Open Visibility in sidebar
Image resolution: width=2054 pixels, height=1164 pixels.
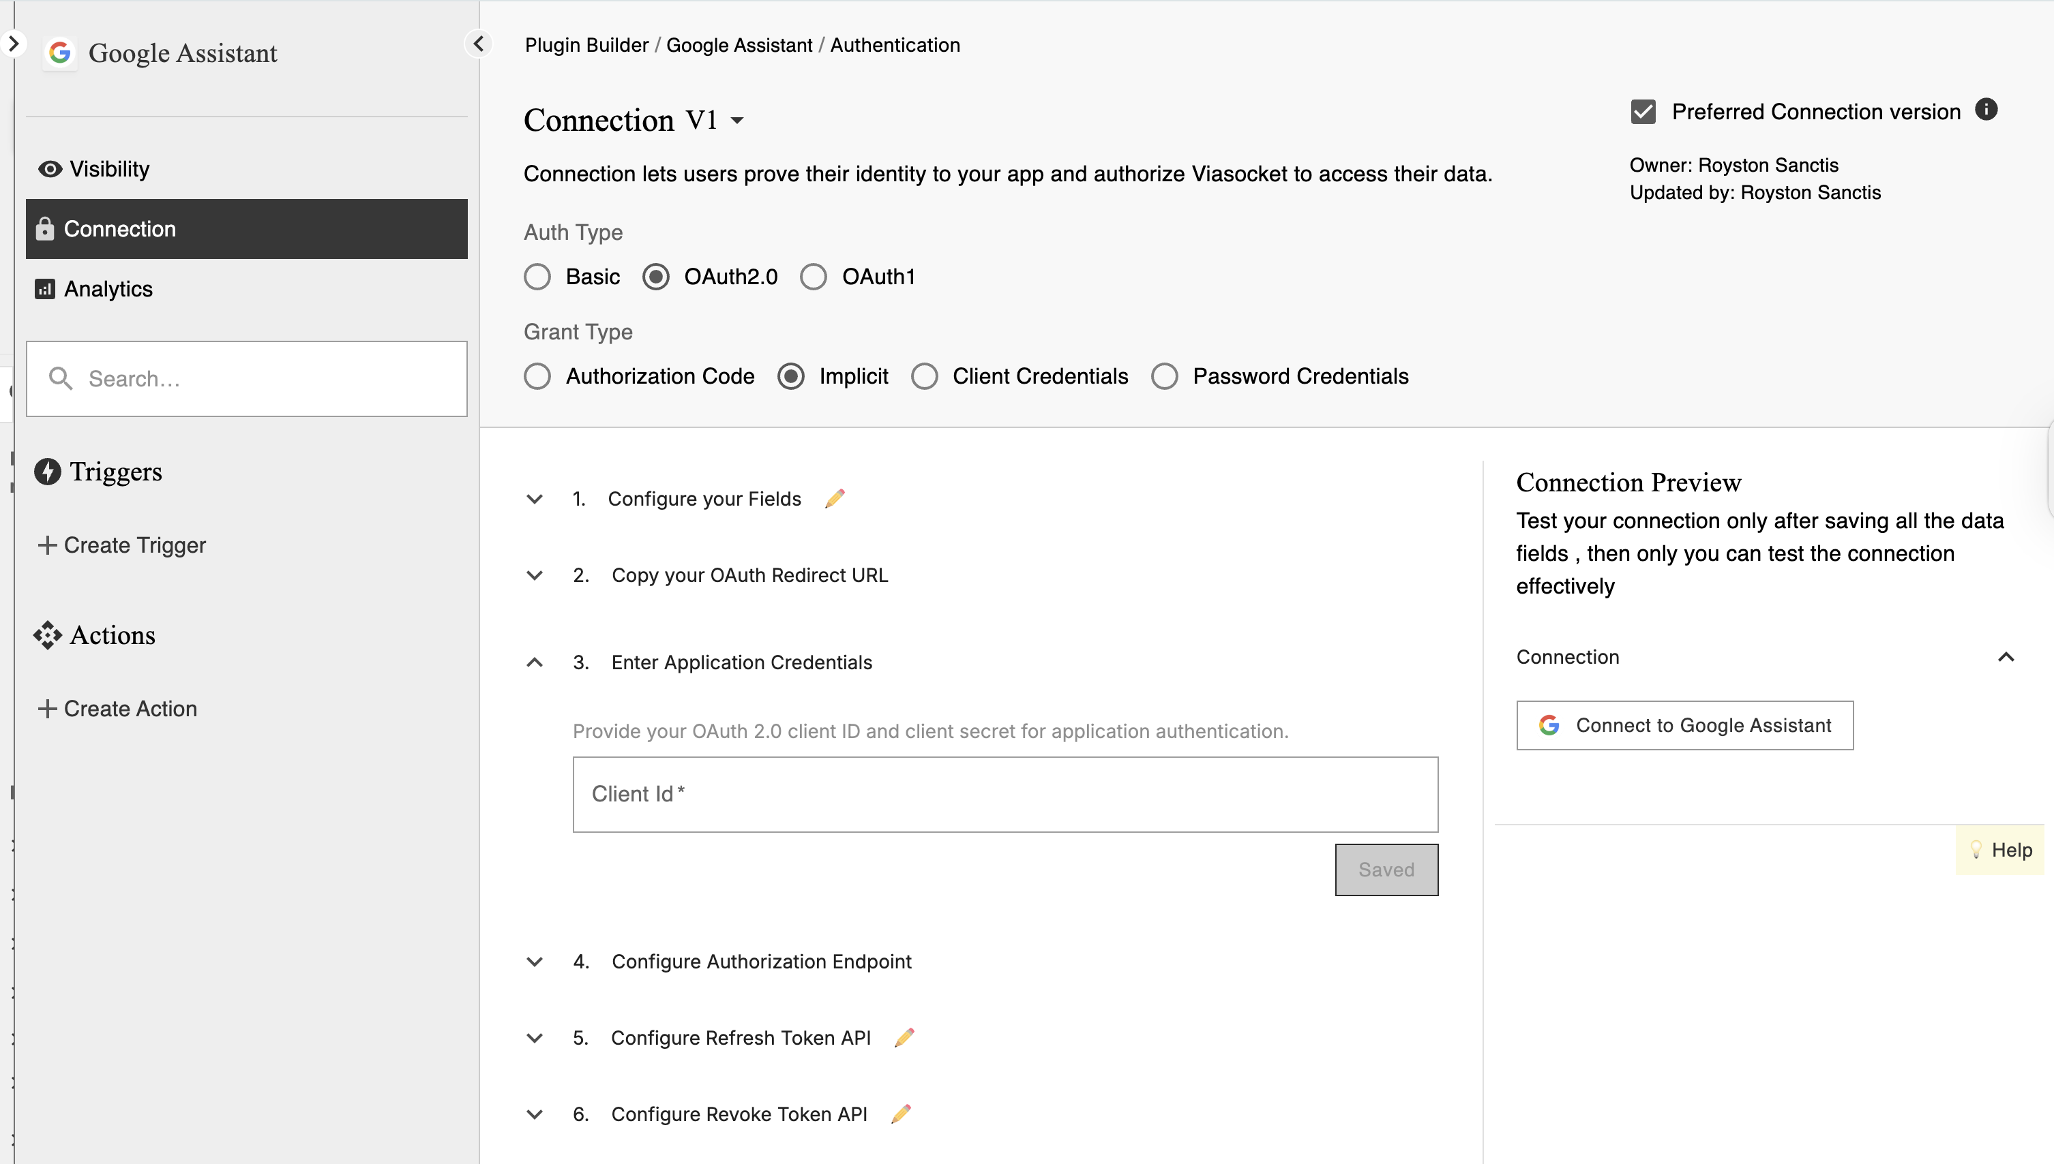[x=246, y=170]
